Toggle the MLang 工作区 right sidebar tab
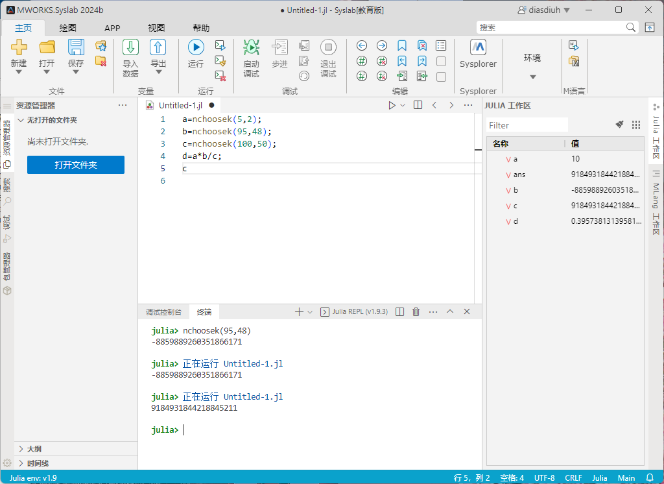This screenshot has width=664, height=484. pyautogui.click(x=656, y=202)
